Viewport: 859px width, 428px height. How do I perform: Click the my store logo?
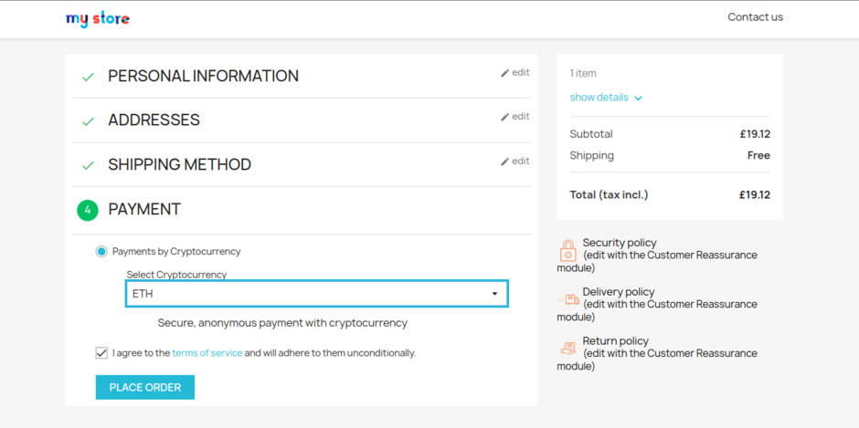point(98,18)
